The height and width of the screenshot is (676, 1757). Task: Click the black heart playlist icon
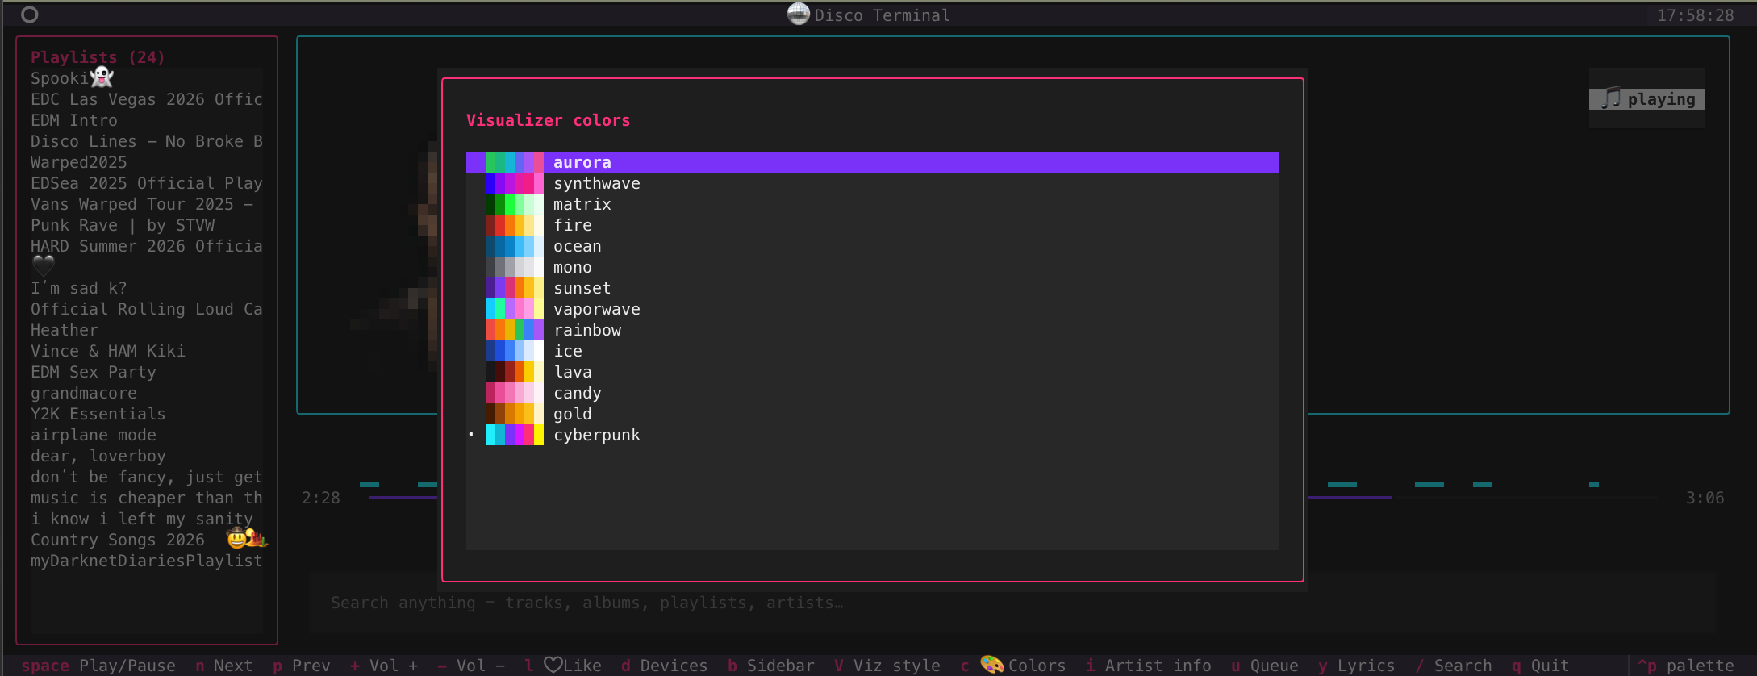(x=44, y=265)
